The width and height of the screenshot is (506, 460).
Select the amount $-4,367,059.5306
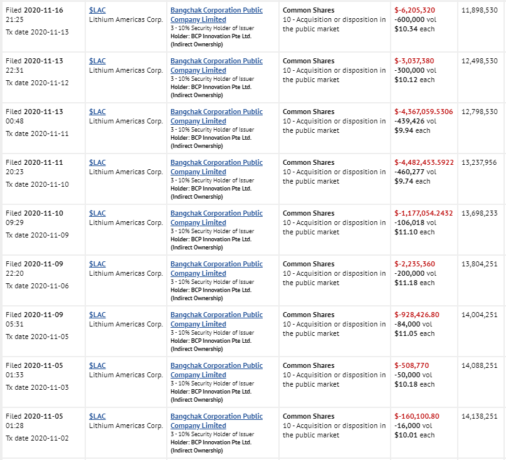point(424,112)
